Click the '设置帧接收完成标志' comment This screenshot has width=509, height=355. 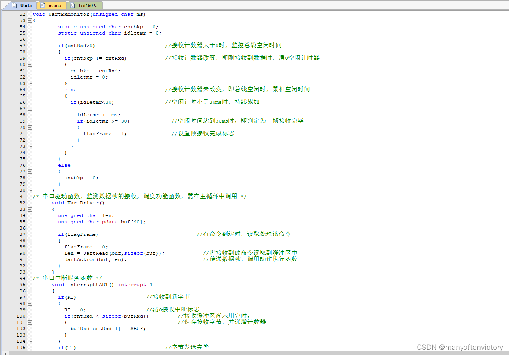pyautogui.click(x=203, y=133)
